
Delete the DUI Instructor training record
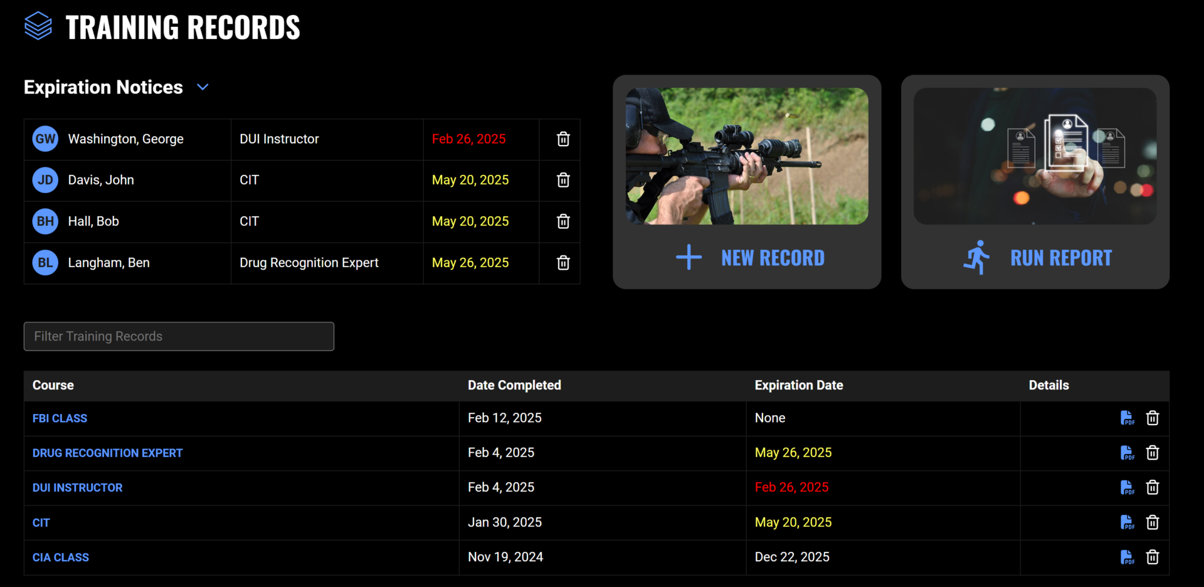[1153, 488]
